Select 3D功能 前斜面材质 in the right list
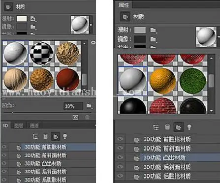 [167, 149]
